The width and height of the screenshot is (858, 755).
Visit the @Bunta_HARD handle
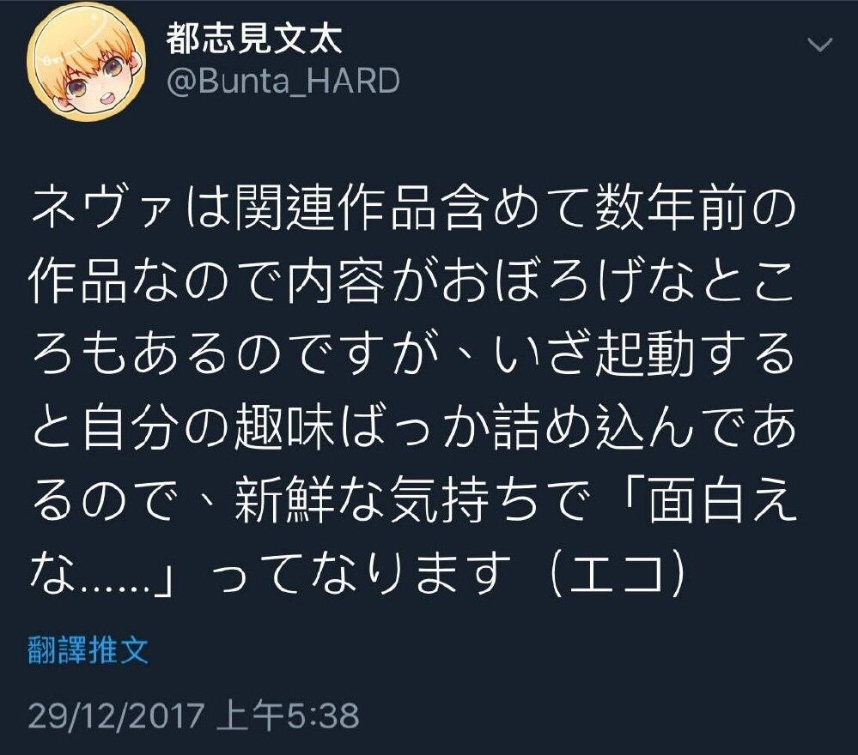(283, 81)
